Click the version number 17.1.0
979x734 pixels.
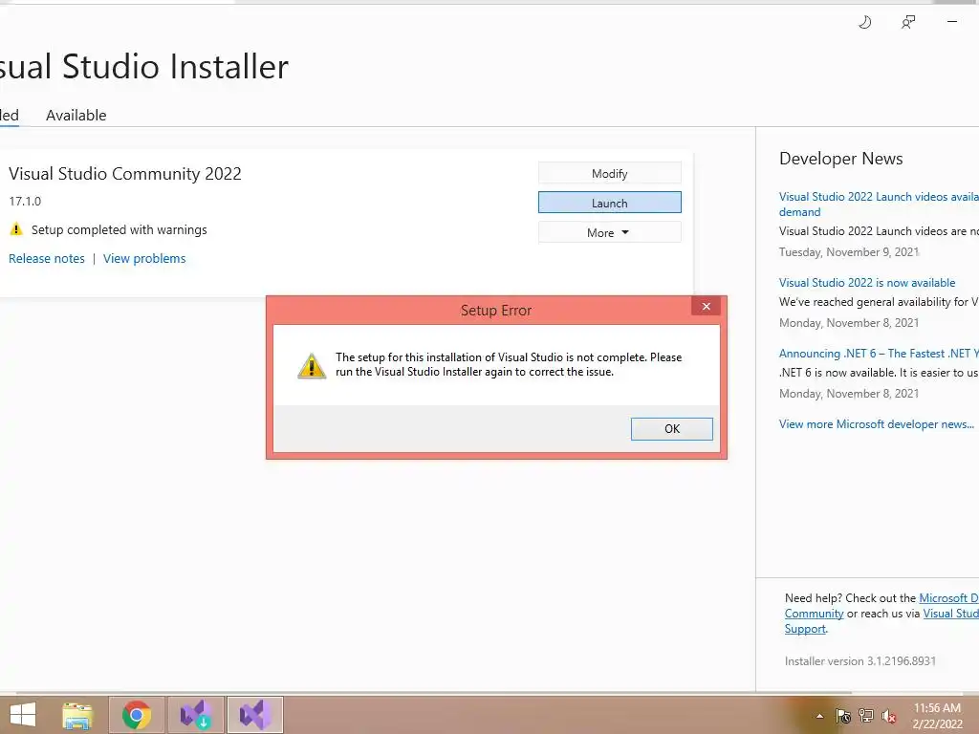tap(25, 201)
